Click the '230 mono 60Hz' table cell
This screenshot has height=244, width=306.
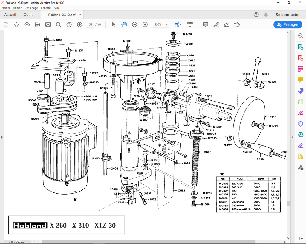point(241,209)
